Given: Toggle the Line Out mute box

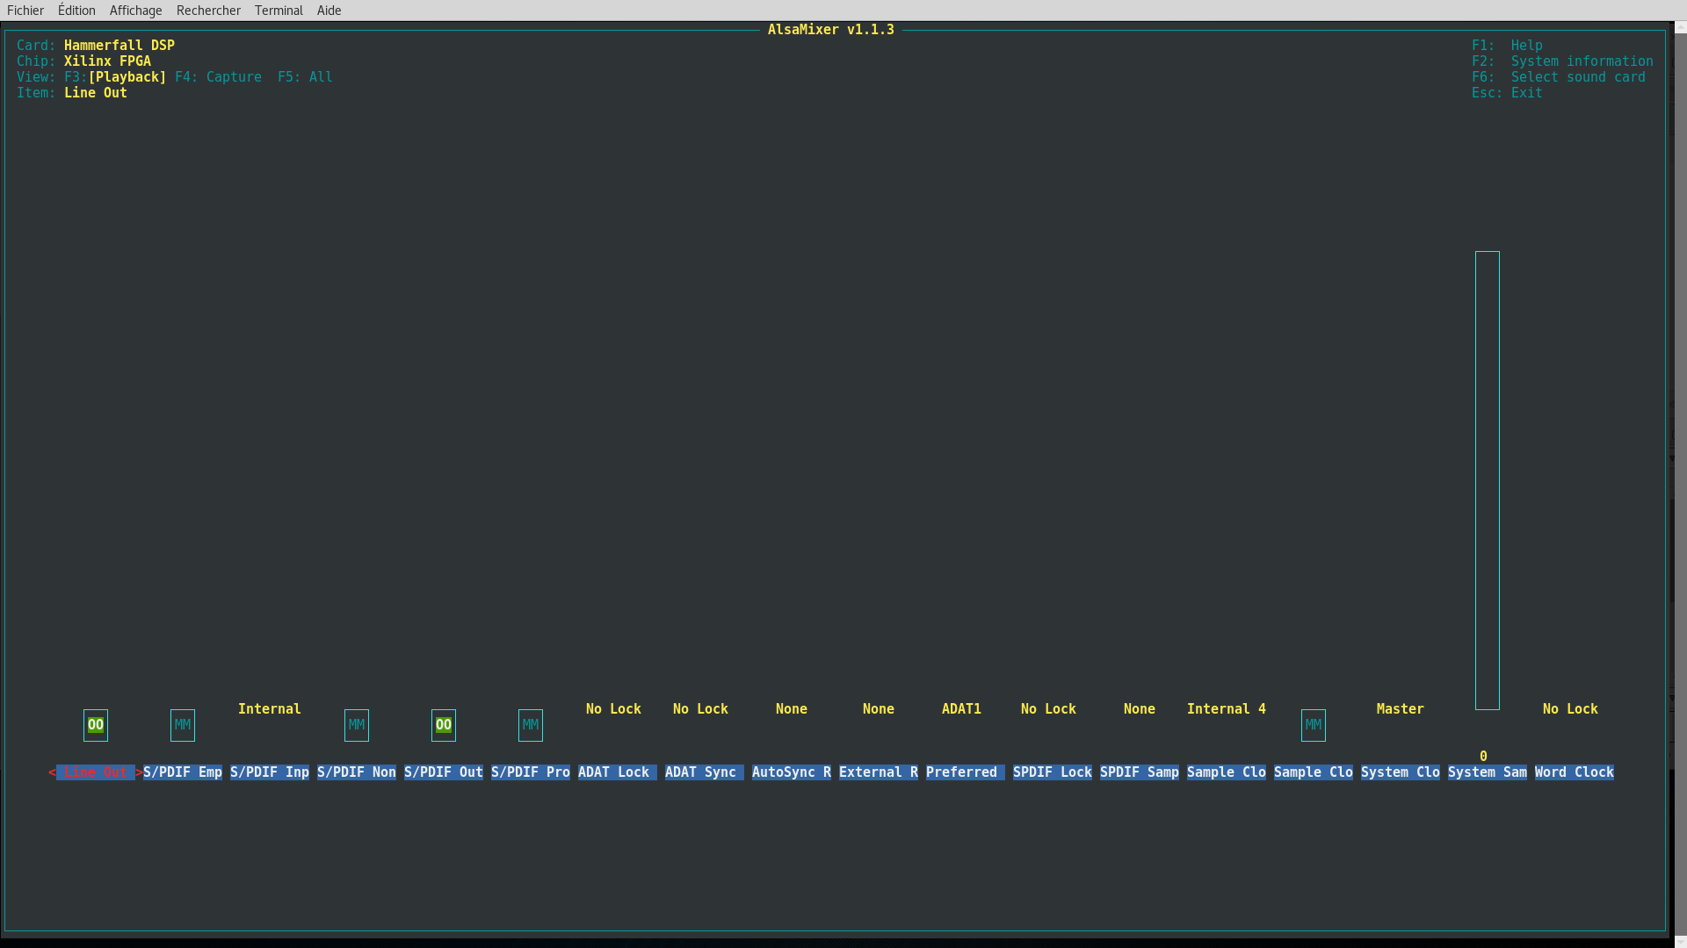Looking at the screenshot, I should tap(96, 725).
